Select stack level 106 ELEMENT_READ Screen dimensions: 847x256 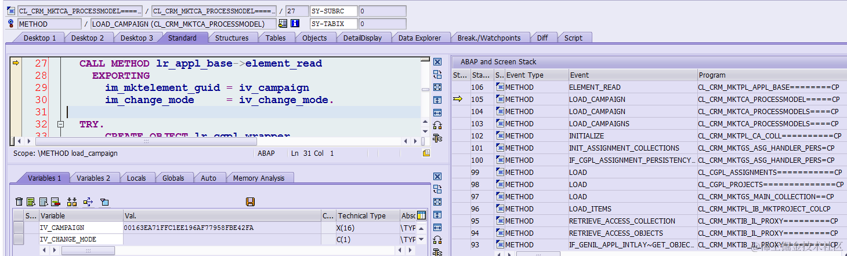click(x=650, y=87)
